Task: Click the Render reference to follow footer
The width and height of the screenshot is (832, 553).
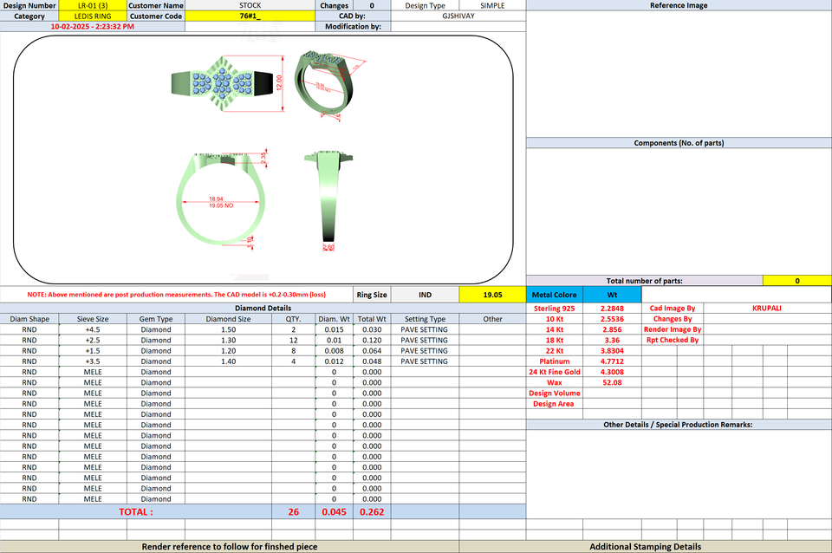Action: pos(229,547)
